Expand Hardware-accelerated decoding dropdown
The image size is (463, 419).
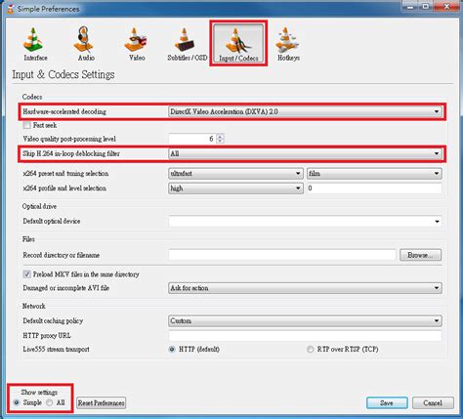tap(305, 111)
